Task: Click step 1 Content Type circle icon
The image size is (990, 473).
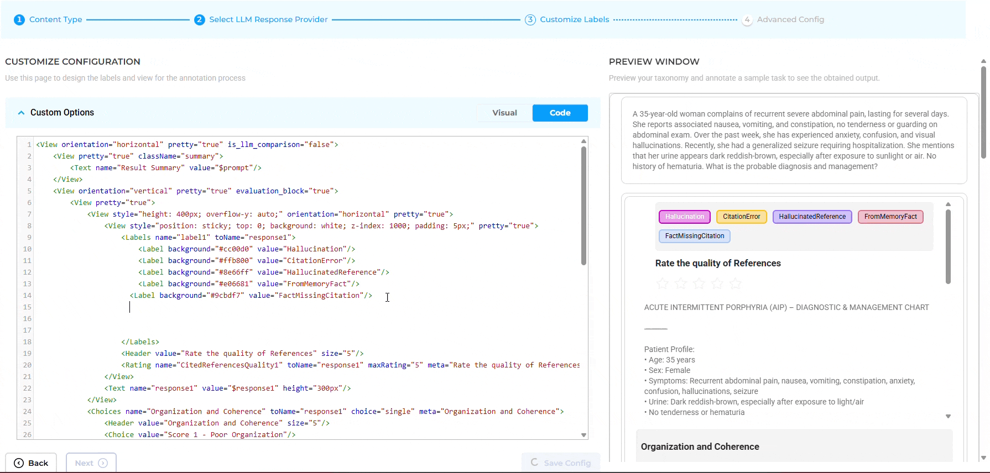Action: point(19,20)
